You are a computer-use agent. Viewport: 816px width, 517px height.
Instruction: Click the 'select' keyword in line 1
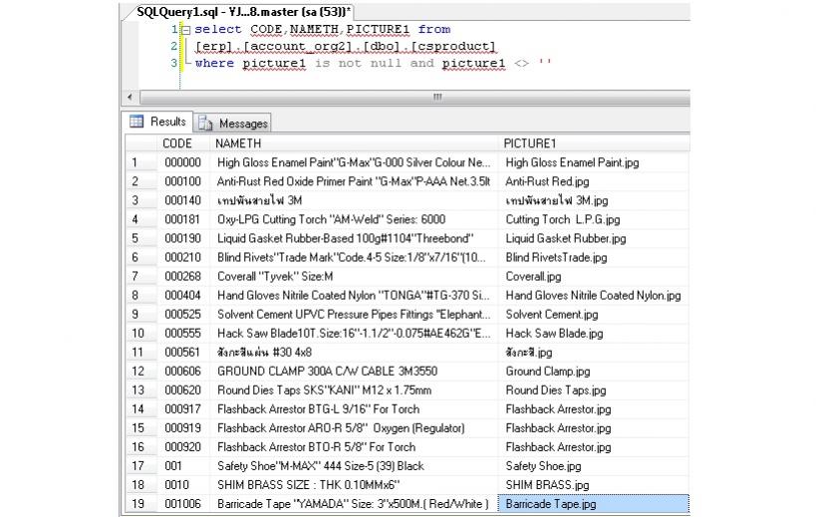point(218,30)
